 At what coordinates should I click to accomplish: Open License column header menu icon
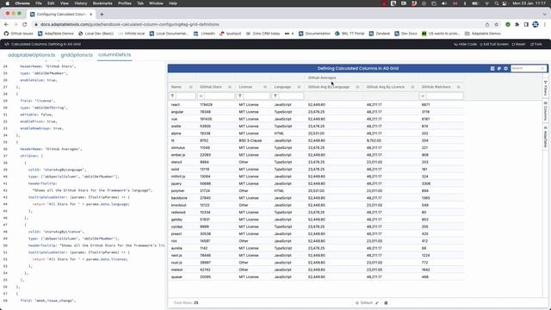(x=265, y=87)
